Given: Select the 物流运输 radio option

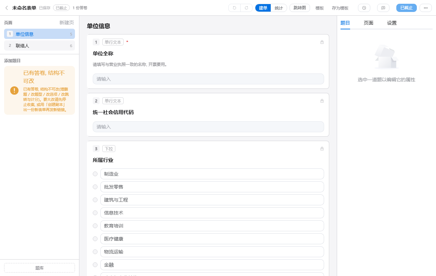Looking at the screenshot, I should (x=95, y=252).
